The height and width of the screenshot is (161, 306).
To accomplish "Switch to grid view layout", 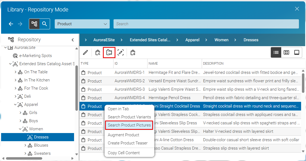I will tap(286, 52).
